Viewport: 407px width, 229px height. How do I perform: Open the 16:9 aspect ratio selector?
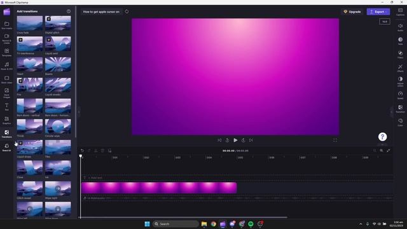tap(384, 22)
